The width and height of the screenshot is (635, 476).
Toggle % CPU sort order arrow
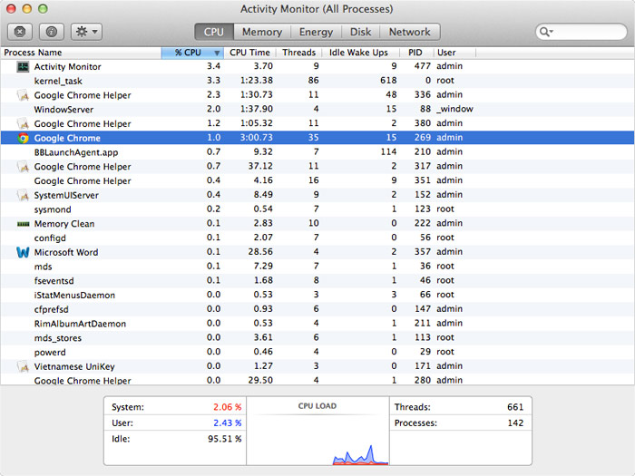217,53
